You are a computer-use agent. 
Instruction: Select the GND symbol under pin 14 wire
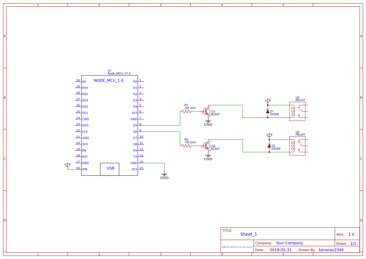(x=164, y=174)
